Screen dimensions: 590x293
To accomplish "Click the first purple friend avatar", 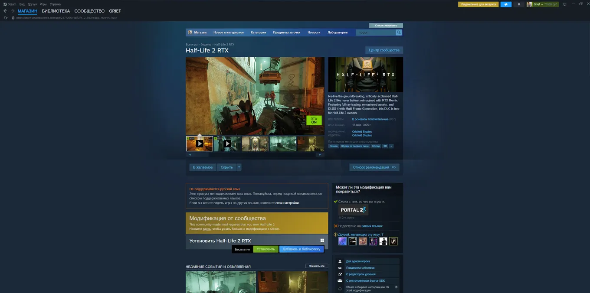I will [x=343, y=241].
